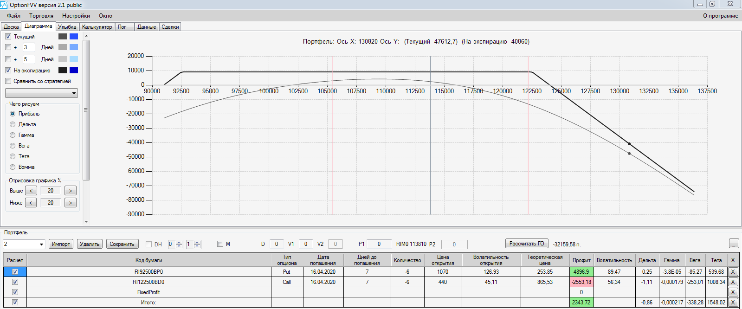
Task: Pick Текущий blue color swatch
Action: click(74, 37)
